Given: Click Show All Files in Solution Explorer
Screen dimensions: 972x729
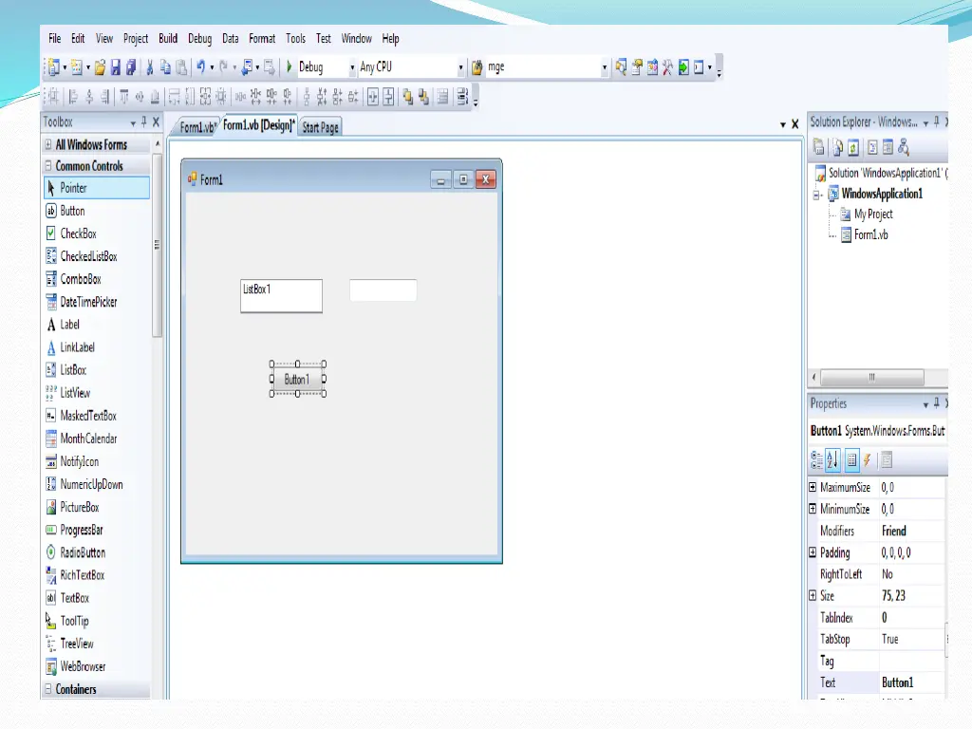Looking at the screenshot, I should (837, 147).
